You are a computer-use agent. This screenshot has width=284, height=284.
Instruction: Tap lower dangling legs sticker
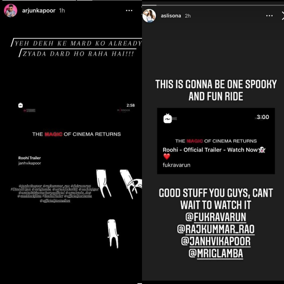[x=113, y=234]
